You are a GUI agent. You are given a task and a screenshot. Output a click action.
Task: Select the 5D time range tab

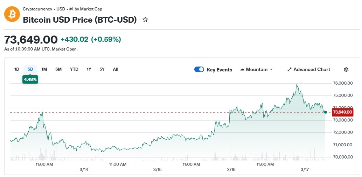coord(30,69)
